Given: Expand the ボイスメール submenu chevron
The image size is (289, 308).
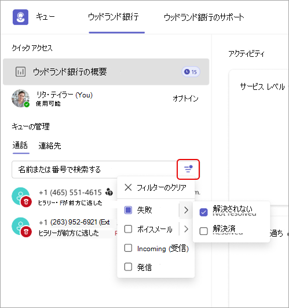Looking at the screenshot, I should [x=186, y=229].
